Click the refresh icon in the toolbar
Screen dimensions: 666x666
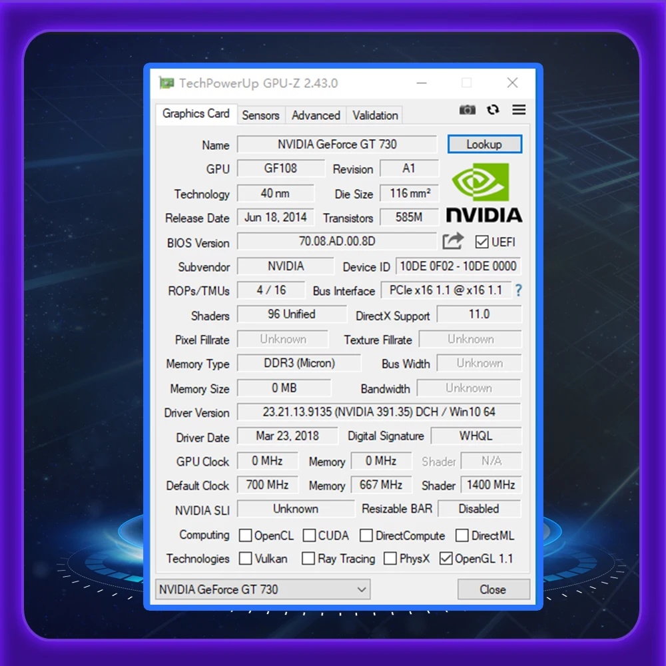click(493, 110)
